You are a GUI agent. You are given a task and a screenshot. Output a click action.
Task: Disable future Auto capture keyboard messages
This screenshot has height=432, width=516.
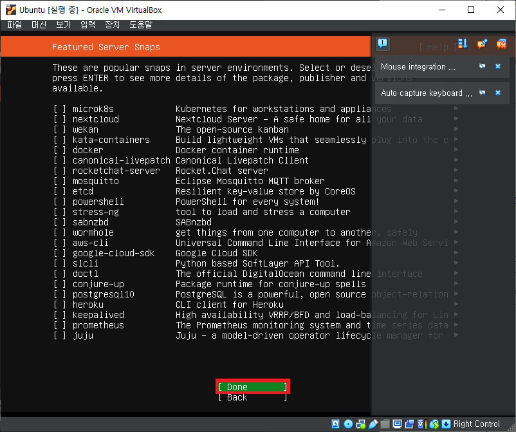pos(482,93)
